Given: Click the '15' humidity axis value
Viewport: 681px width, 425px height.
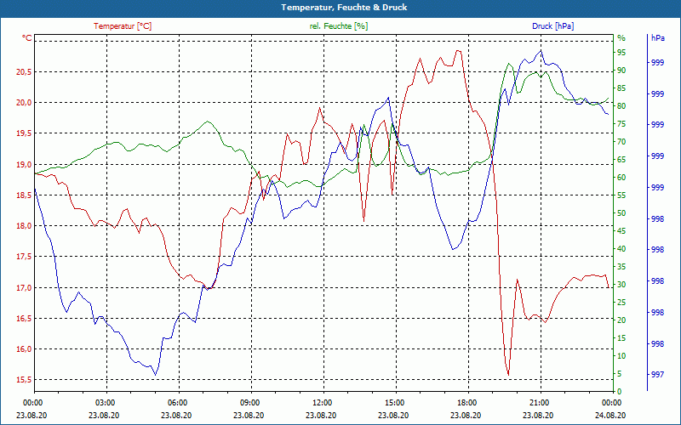Looking at the screenshot, I should click(x=621, y=337).
